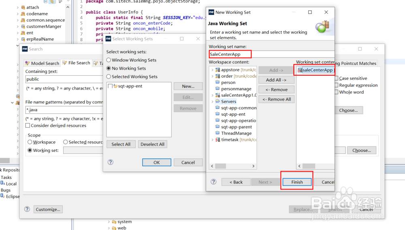Screen dimensions: 405x230
Task: Click Choose... button beside Working set field
Action: [x=362, y=150]
